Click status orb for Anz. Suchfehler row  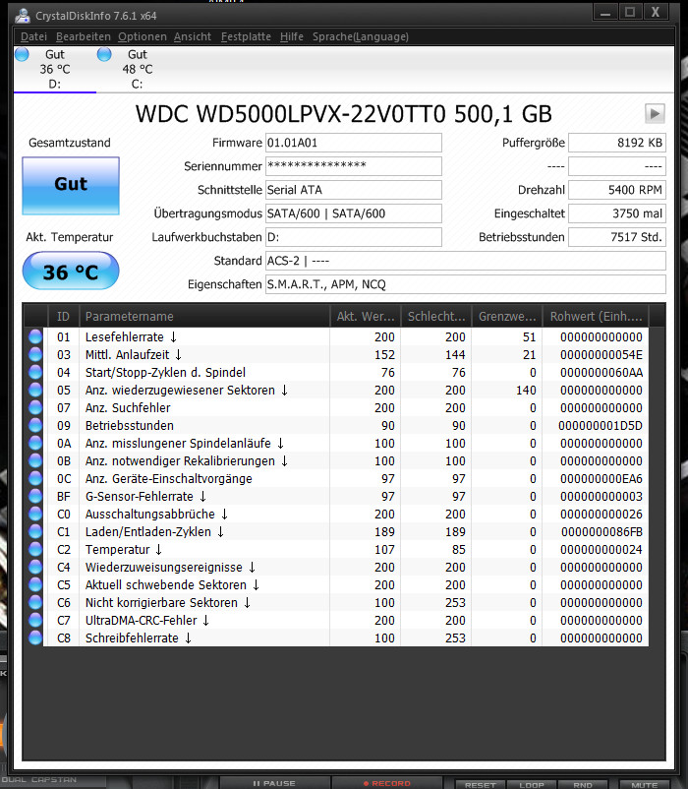35,407
